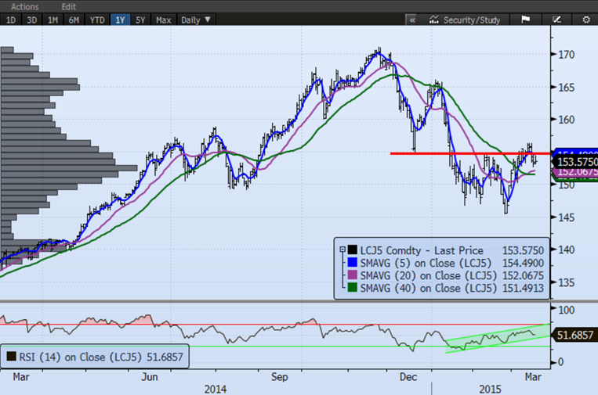Screen dimensions: 598x395
Task: Select the YTD time range
Action: point(97,20)
